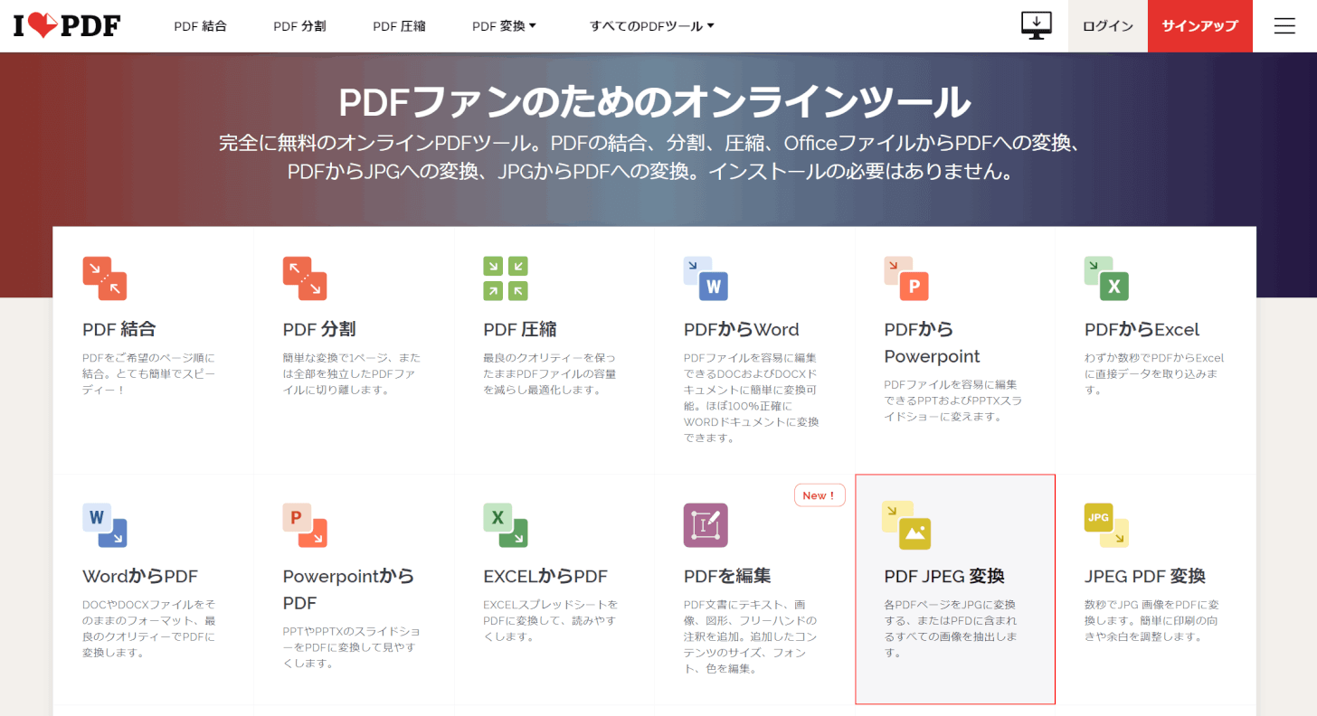This screenshot has width=1317, height=716.
Task: Click the PDF 圧縮 compress icon
Action: [x=506, y=278]
